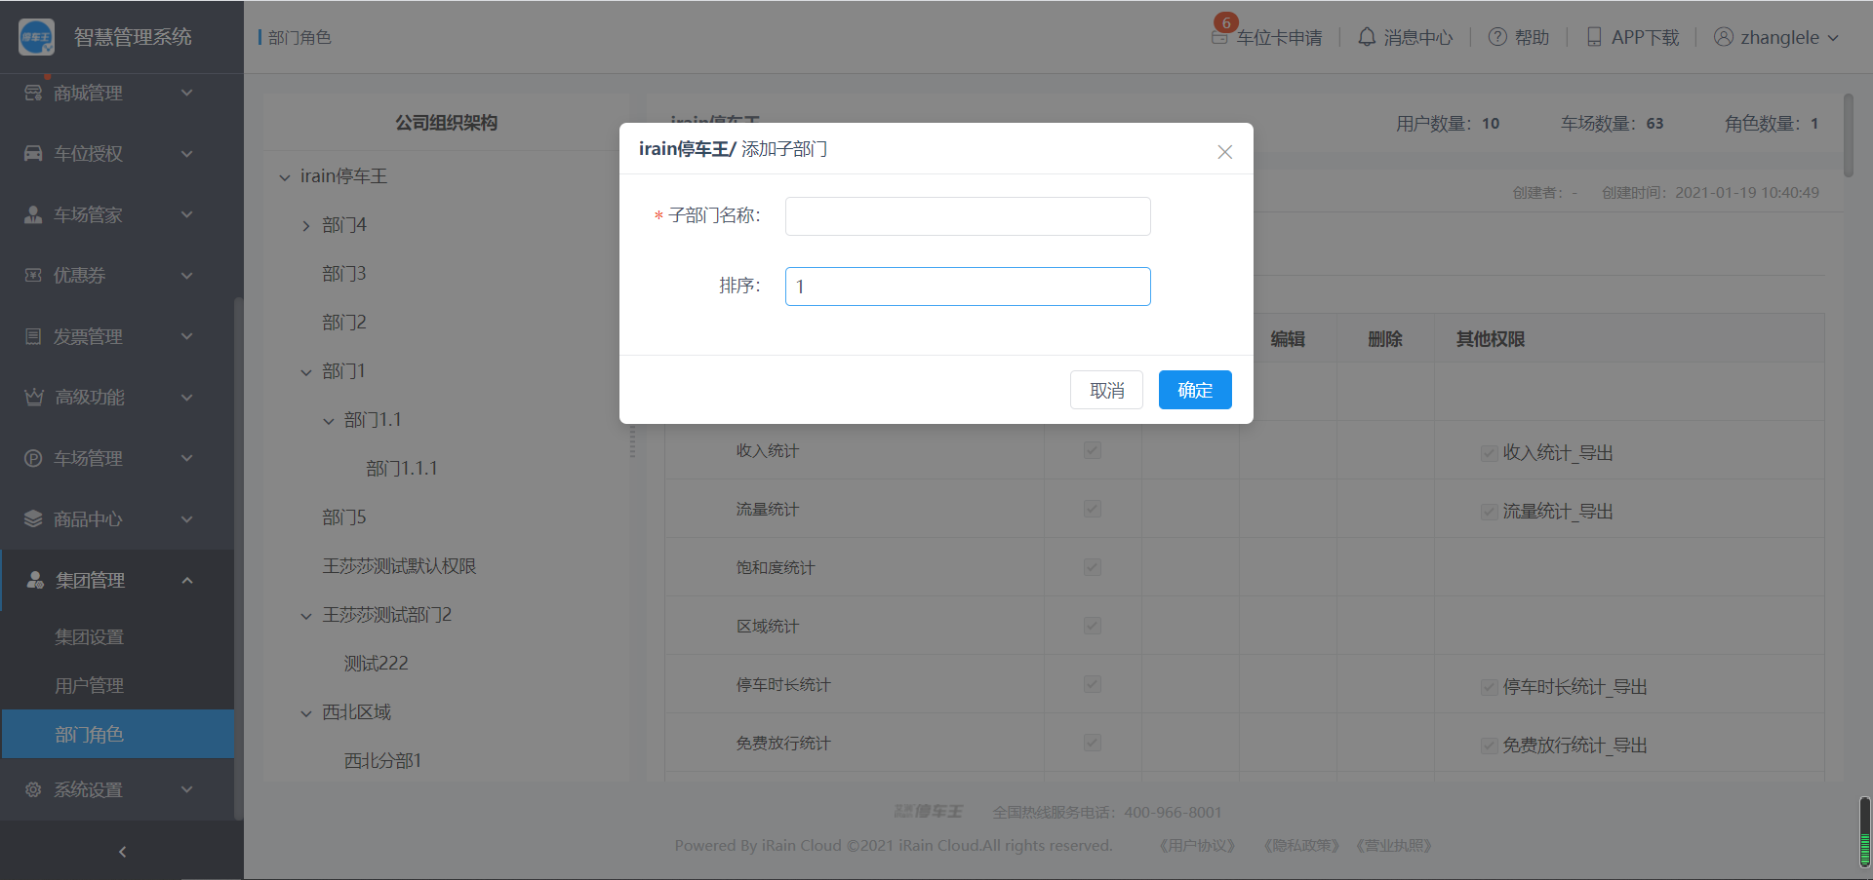The height and width of the screenshot is (880, 1873).
Task: Toggle the 收入统计 view checkbox
Action: coord(1093,450)
